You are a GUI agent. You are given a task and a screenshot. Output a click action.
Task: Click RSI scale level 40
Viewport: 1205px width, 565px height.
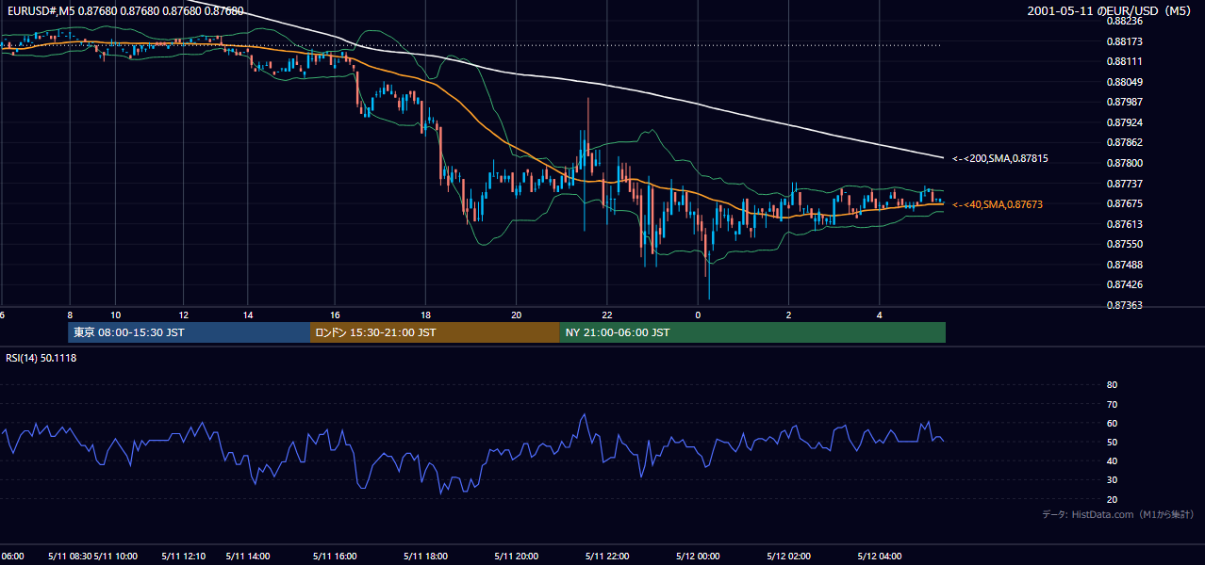[1112, 460]
